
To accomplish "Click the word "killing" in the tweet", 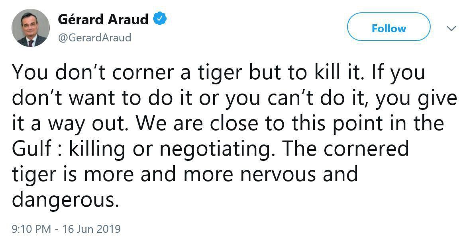I will (97, 149).
